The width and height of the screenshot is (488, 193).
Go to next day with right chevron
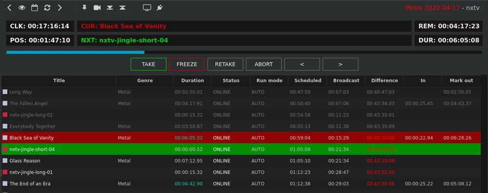coord(60,8)
